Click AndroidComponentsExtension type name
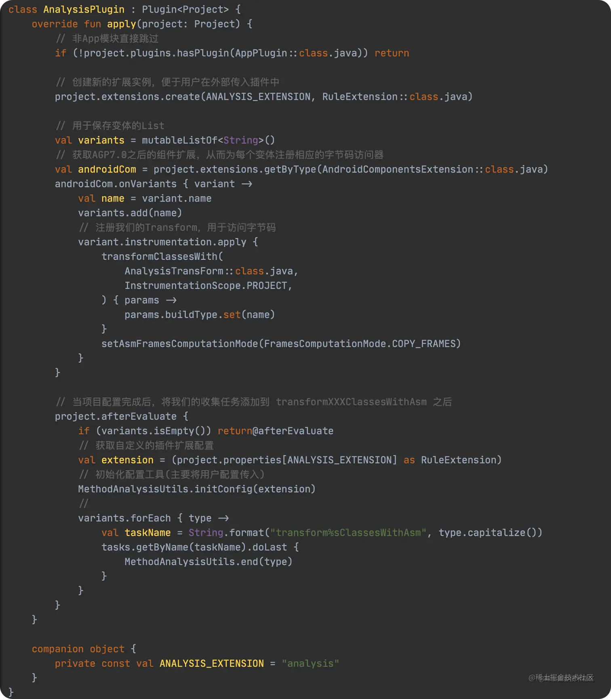Screen dimensions: 611x699 398,169
